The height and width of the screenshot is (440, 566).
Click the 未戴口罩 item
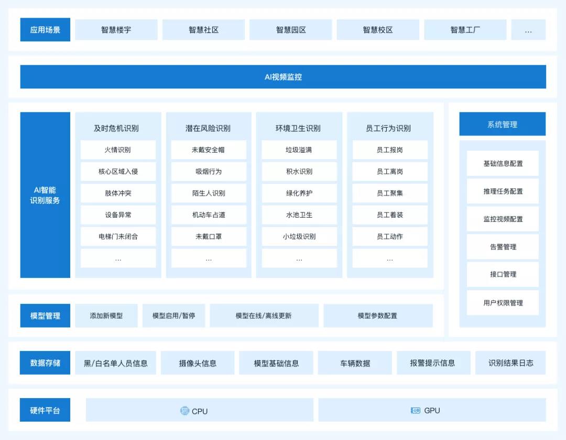click(x=209, y=236)
